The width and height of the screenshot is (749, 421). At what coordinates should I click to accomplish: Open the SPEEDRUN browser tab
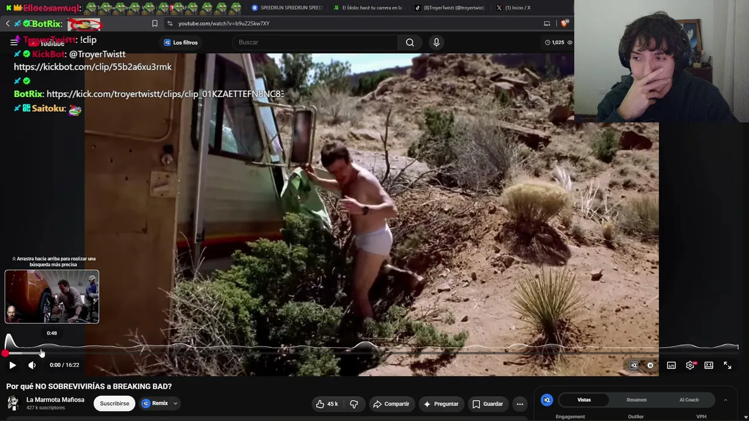pos(287,8)
